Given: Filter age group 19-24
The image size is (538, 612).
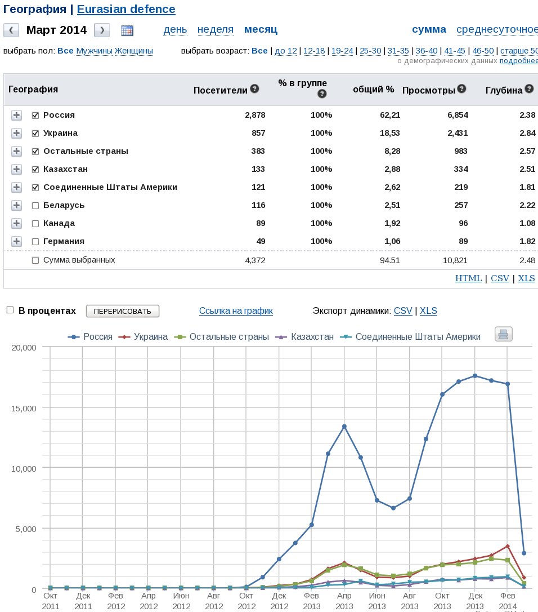Looking at the screenshot, I should (342, 51).
